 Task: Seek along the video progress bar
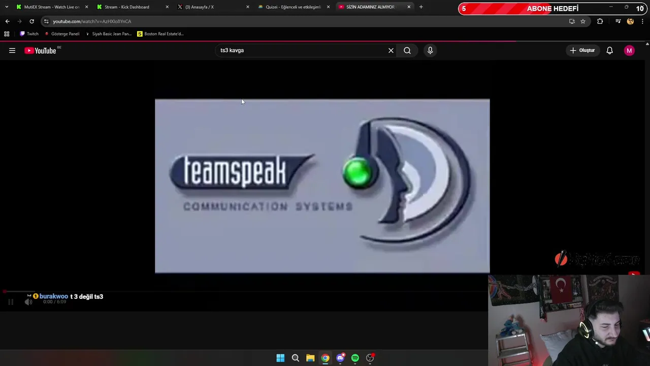(244, 292)
